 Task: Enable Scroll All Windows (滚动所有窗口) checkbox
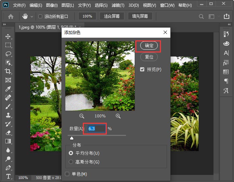tap(40, 16)
